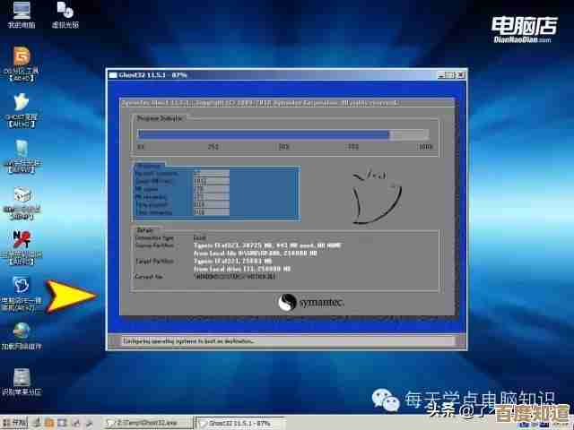
Task: Open the 加载网络组件 globe icon
Action: tap(20, 331)
